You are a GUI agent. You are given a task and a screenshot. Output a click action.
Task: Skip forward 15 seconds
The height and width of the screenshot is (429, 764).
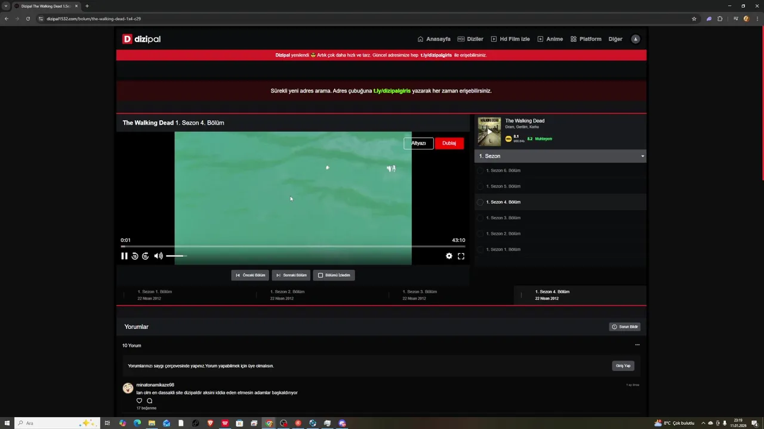pos(145,256)
